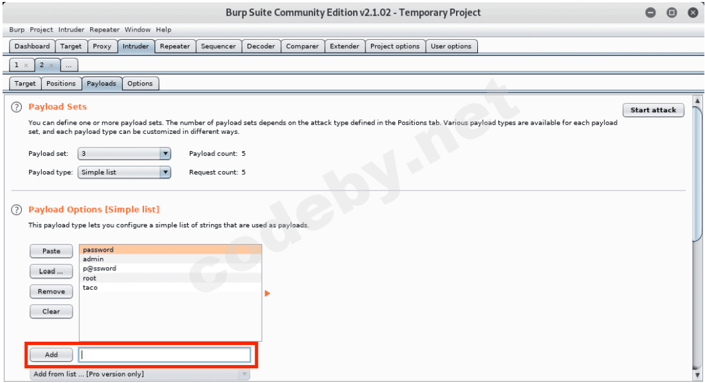This screenshot has height=383, width=705.
Task: Open the Intruder menu
Action: 71,30
